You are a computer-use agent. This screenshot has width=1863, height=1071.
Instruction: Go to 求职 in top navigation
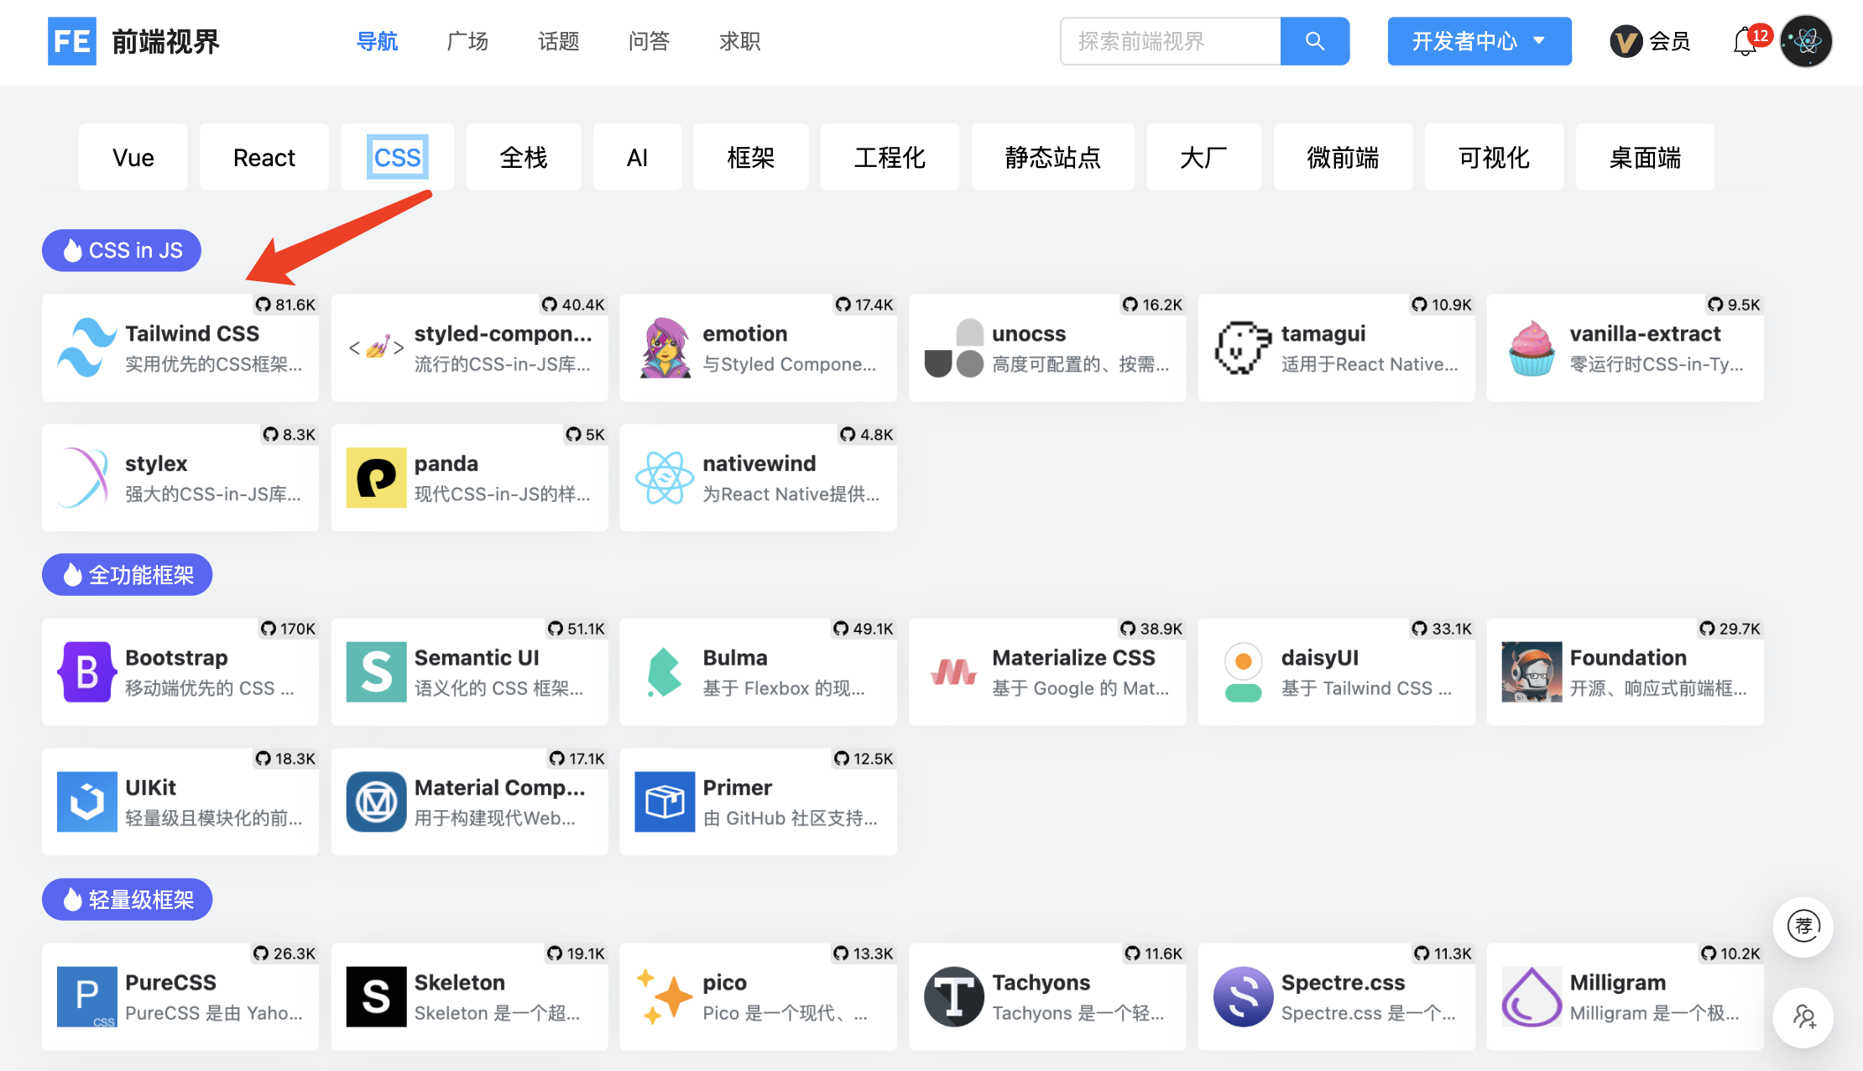coord(739,41)
